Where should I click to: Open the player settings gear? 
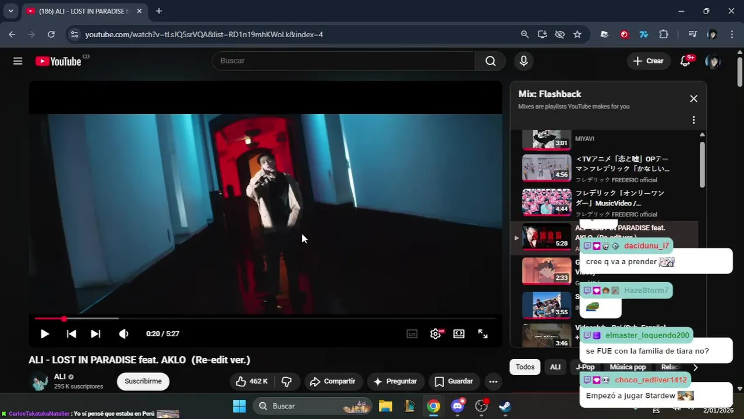tap(435, 334)
